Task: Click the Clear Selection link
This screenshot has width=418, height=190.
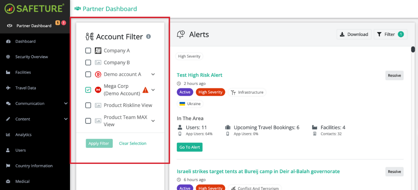Action: coord(133,143)
